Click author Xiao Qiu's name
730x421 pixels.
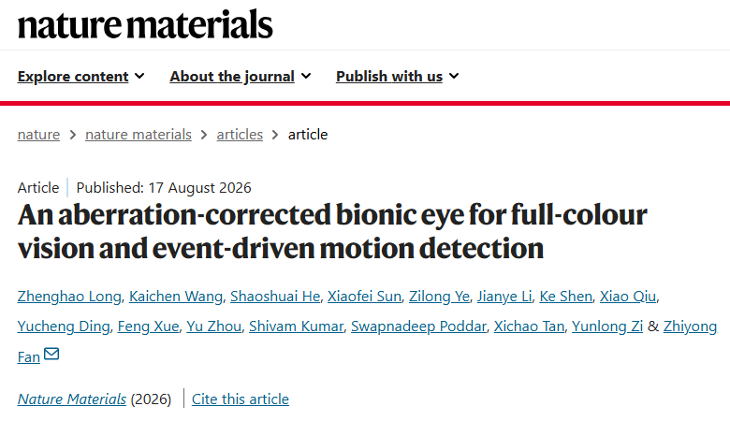point(628,297)
